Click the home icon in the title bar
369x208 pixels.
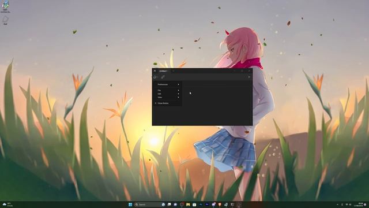[155, 70]
